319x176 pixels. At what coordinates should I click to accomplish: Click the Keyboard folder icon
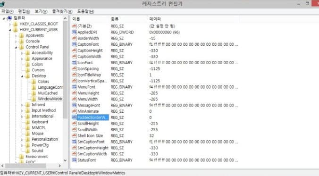tap(28, 122)
